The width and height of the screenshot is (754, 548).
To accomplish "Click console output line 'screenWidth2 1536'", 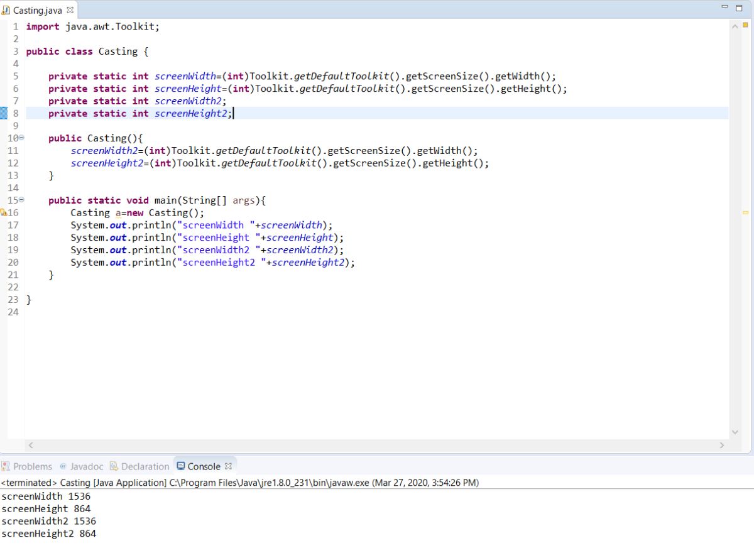I will [49, 521].
